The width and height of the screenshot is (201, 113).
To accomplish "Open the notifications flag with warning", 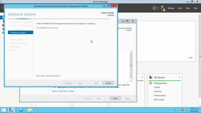I will (x=163, y=8).
